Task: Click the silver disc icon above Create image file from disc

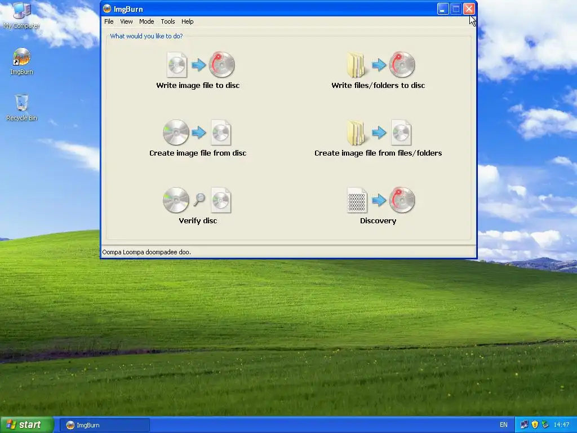Action: tap(176, 132)
